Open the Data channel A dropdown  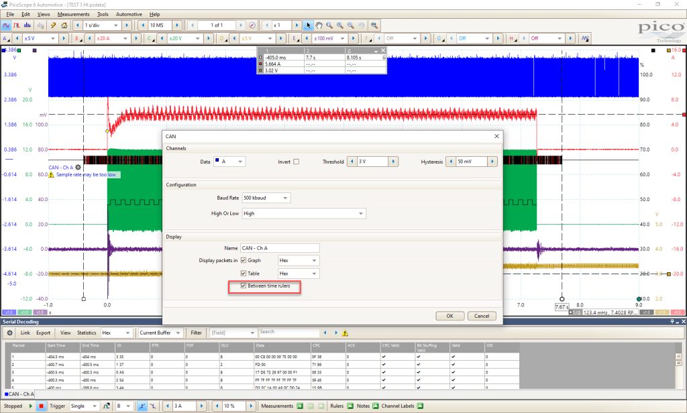[229, 162]
